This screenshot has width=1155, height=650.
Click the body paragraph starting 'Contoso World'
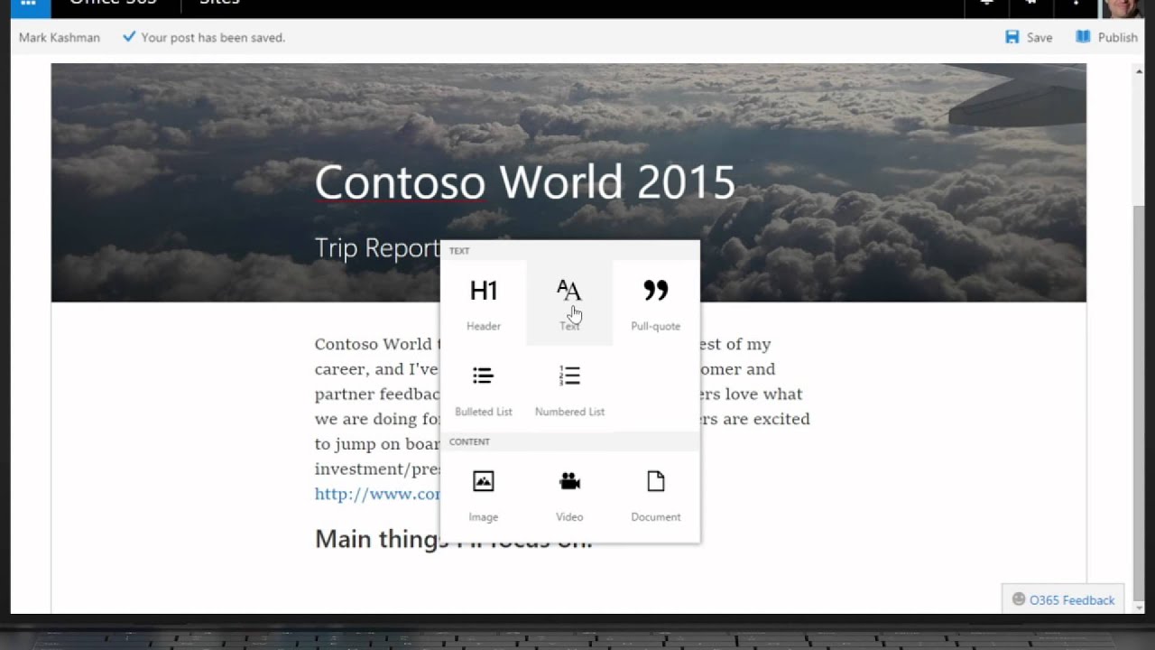(x=377, y=406)
